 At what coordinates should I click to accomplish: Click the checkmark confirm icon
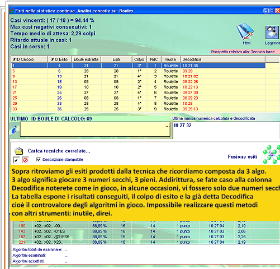tap(16, 160)
